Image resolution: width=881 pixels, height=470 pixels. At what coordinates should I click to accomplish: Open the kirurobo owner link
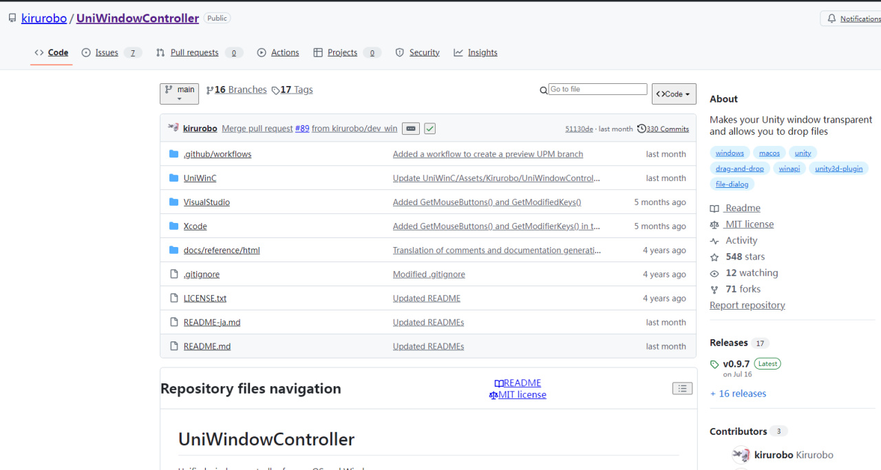44,19
